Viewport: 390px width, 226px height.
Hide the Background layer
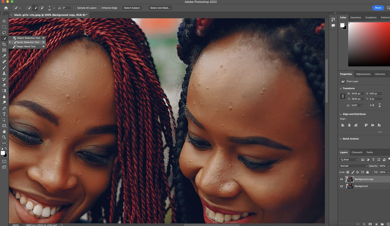341,186
